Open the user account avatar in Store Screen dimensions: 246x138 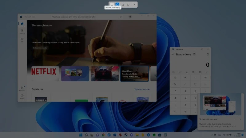tap(130, 17)
